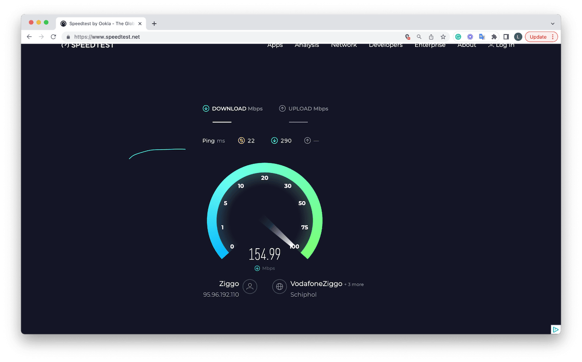582x362 pixels.
Task: Click the Speedtest logo in the header
Action: [x=87, y=45]
